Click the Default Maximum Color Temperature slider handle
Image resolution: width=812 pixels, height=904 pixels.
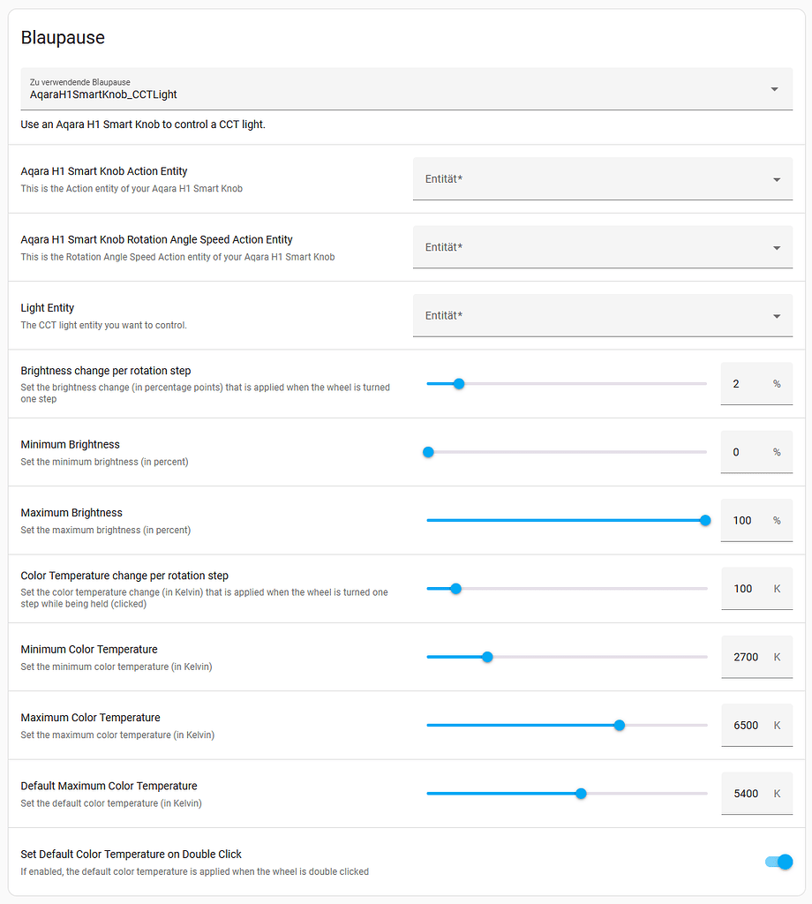(581, 793)
